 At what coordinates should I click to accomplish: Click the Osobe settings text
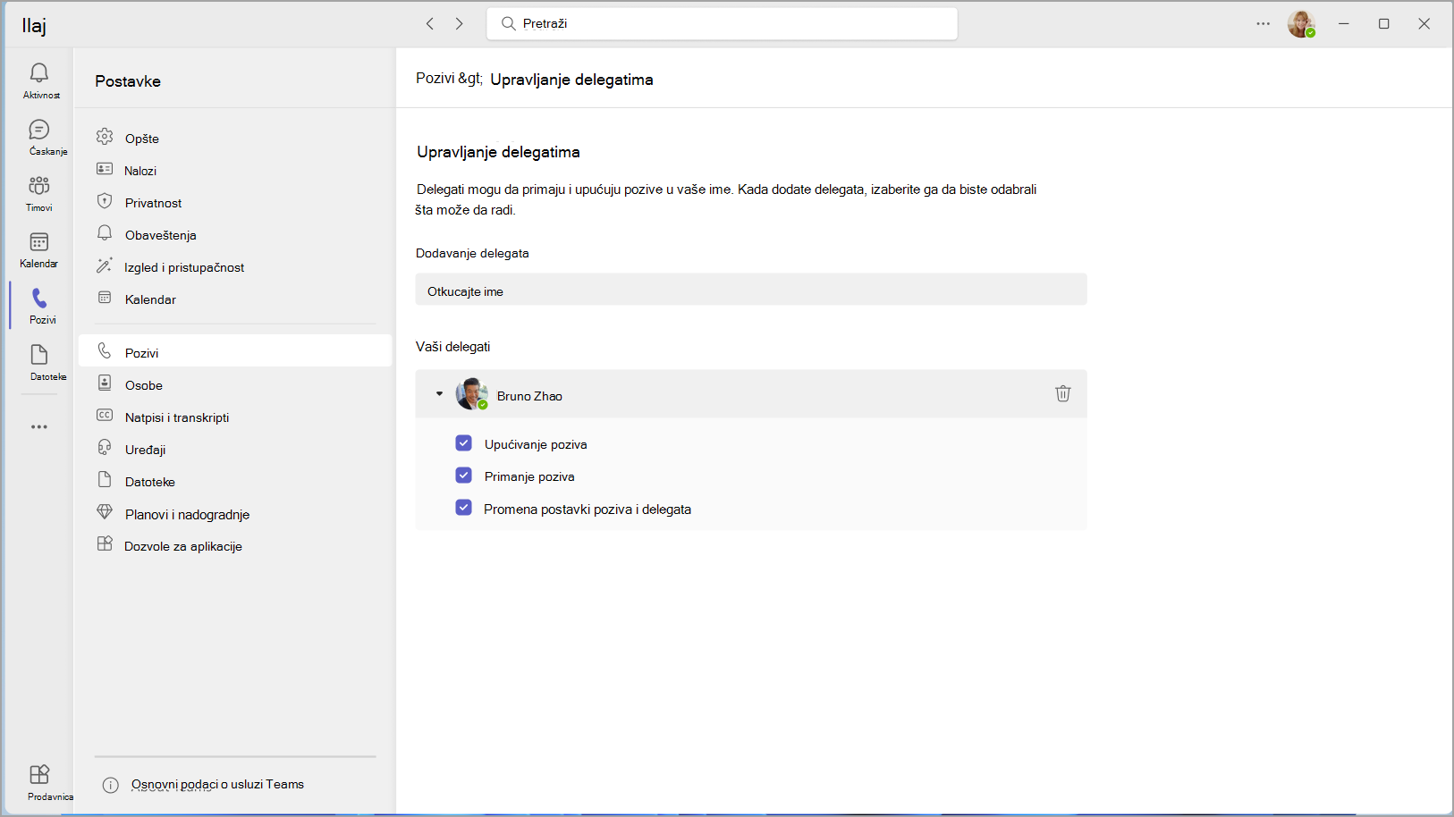click(144, 385)
